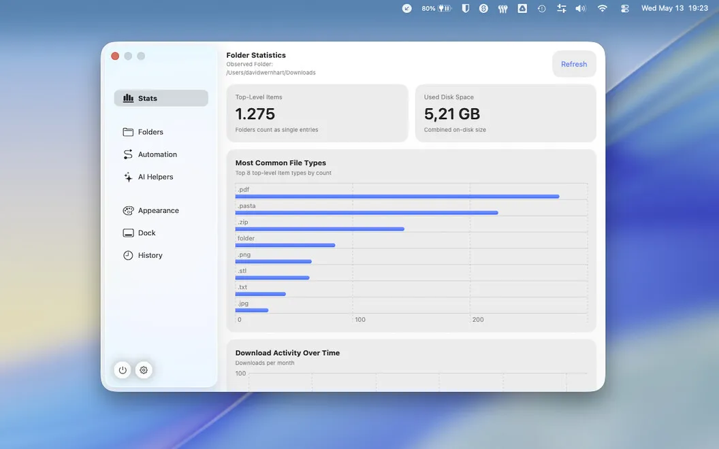Click the Appearance palette icon
Image resolution: width=719 pixels, height=449 pixels.
(x=128, y=211)
